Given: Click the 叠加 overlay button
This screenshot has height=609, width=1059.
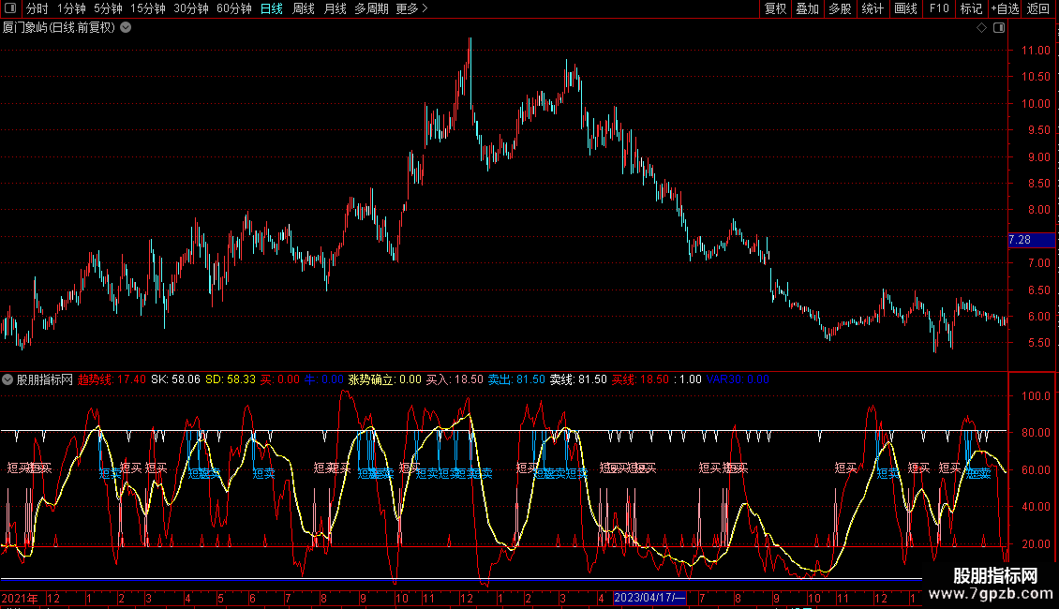Looking at the screenshot, I should click(807, 9).
